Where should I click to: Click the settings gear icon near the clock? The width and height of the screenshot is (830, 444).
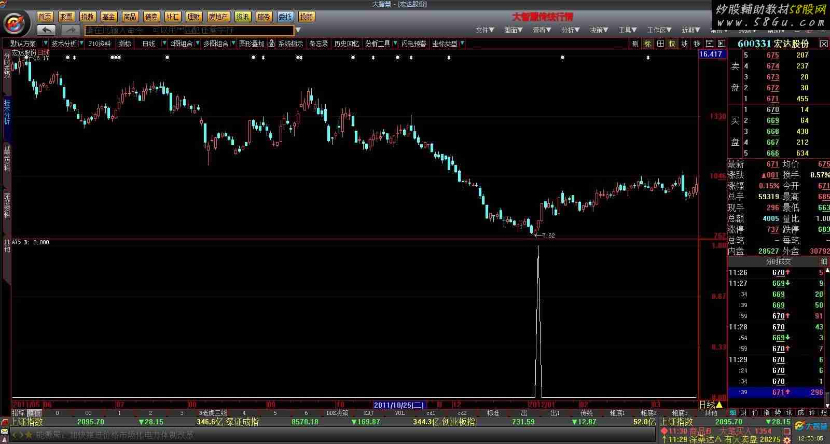point(787,439)
